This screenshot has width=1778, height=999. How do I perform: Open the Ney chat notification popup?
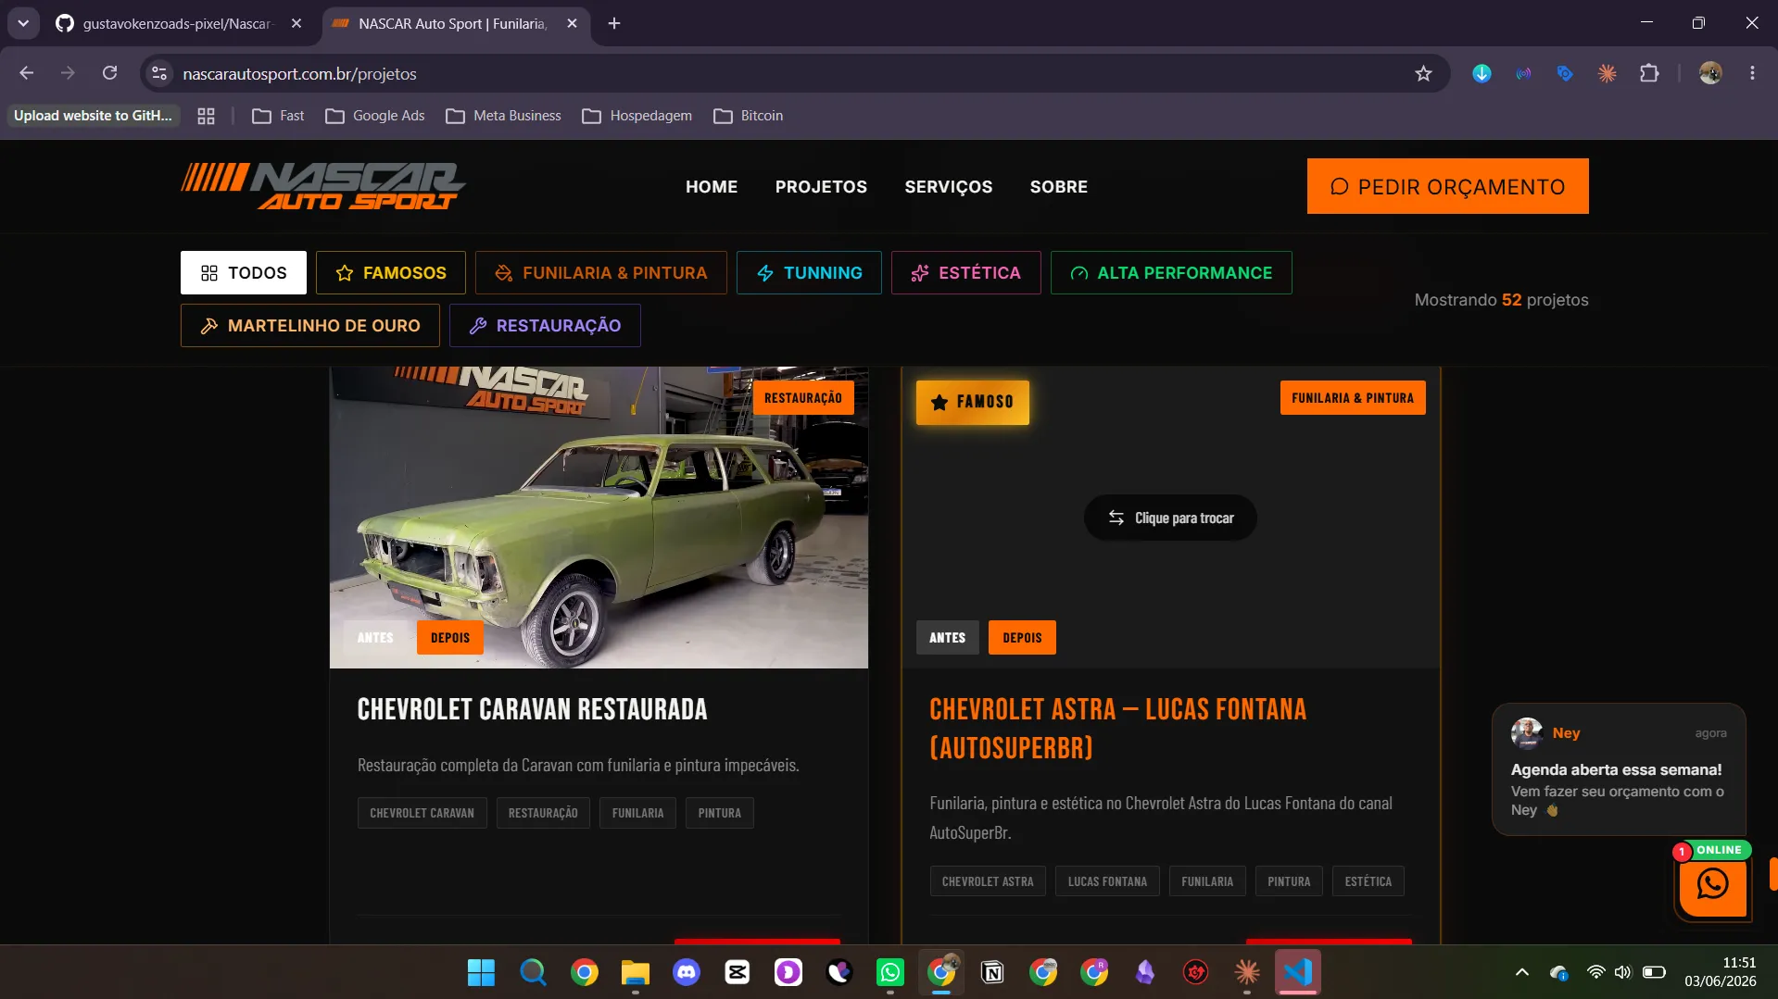[1619, 769]
